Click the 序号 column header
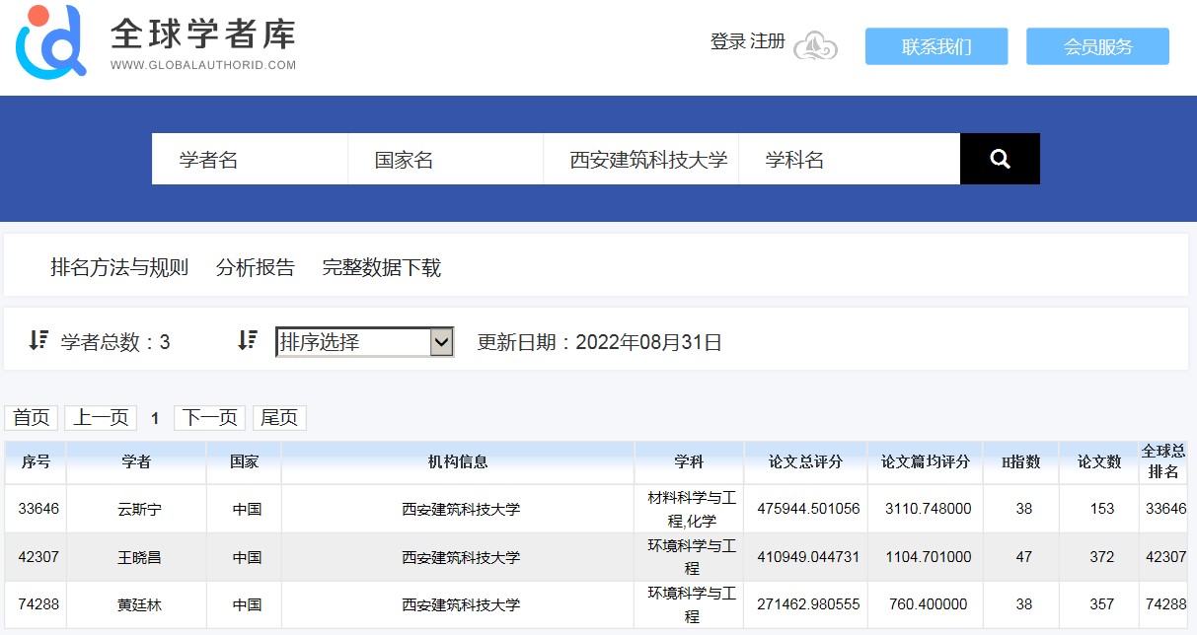1197x635 pixels. (x=37, y=461)
